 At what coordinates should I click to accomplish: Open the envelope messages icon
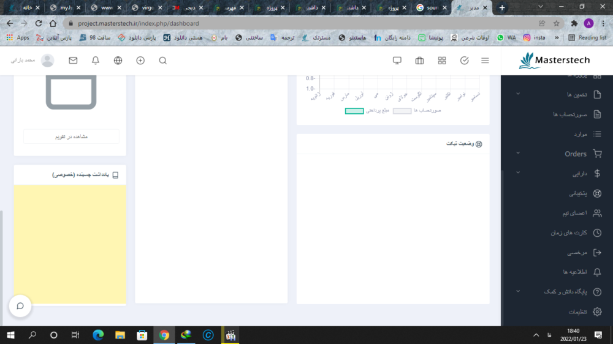pos(73,61)
